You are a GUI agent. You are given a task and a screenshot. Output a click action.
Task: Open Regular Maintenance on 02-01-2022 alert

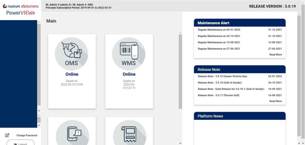click(219, 30)
